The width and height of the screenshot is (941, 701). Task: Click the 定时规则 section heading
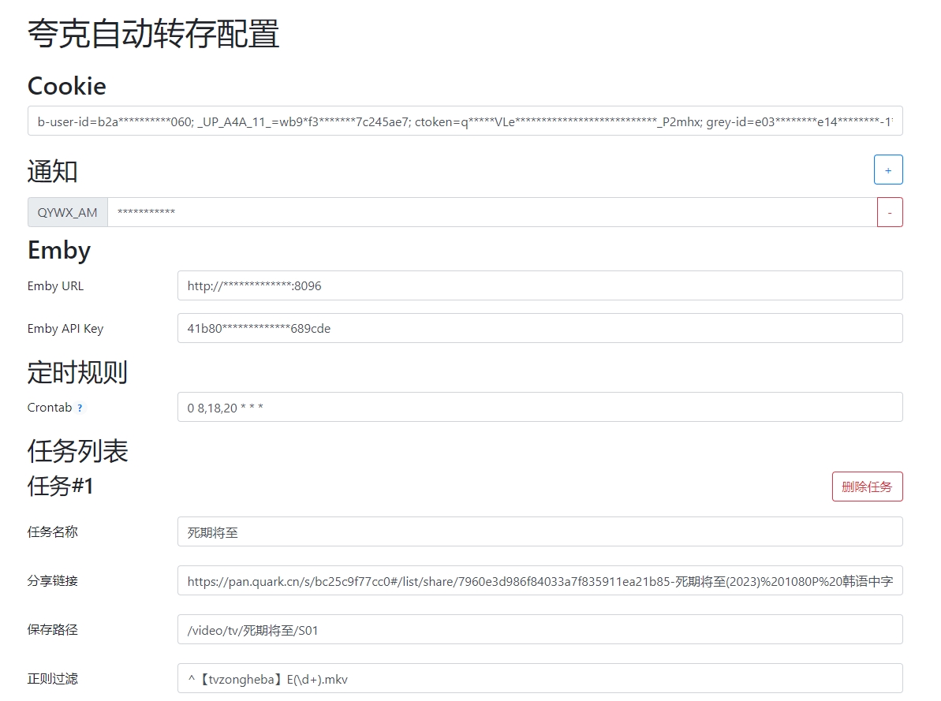coord(77,371)
